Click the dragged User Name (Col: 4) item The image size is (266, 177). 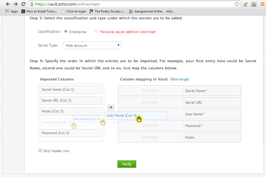coord(136,116)
